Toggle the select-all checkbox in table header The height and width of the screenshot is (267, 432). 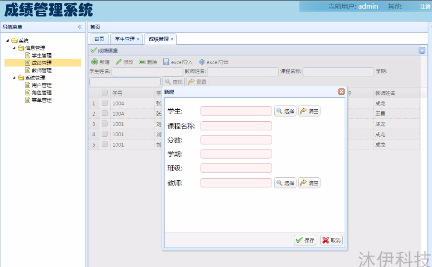coord(105,93)
